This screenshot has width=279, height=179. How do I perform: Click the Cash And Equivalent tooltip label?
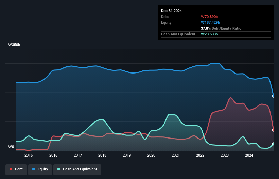pyautogui.click(x=178, y=34)
